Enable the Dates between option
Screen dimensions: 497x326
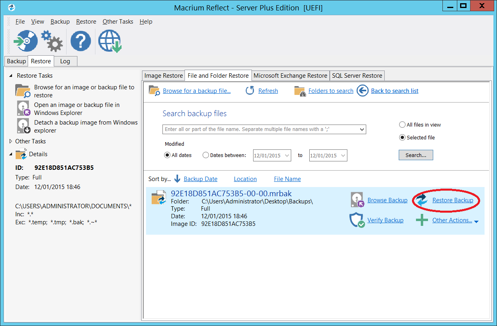click(x=206, y=155)
